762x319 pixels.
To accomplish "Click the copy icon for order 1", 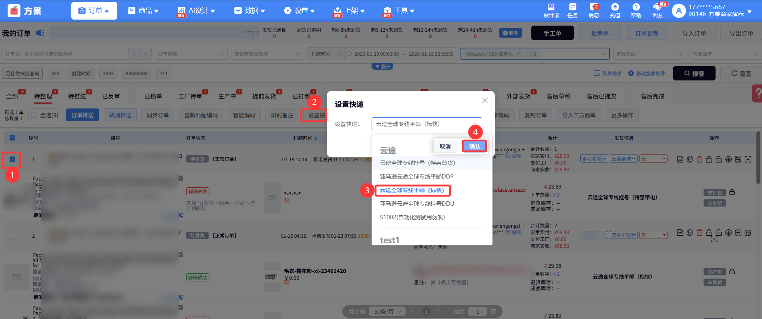I will 690,159.
